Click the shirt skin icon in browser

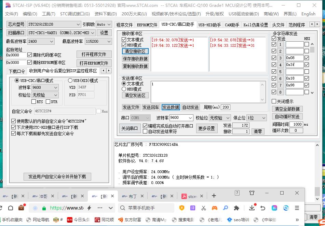pos(252,193)
